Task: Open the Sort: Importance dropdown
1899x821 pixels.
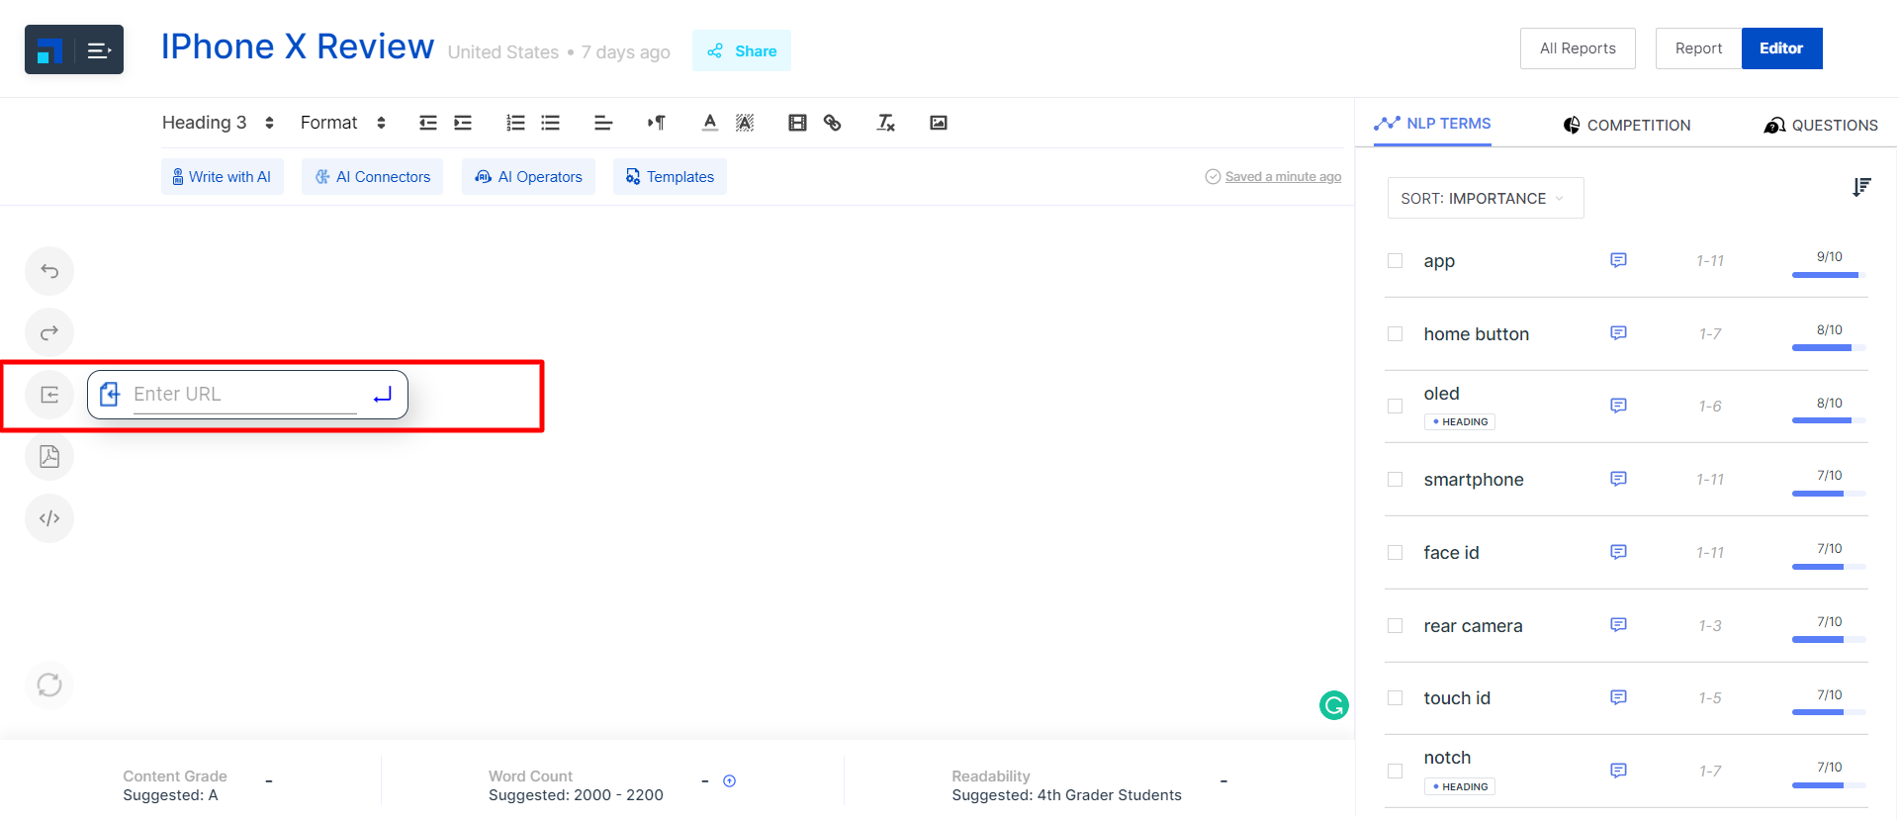Action: click(x=1486, y=198)
